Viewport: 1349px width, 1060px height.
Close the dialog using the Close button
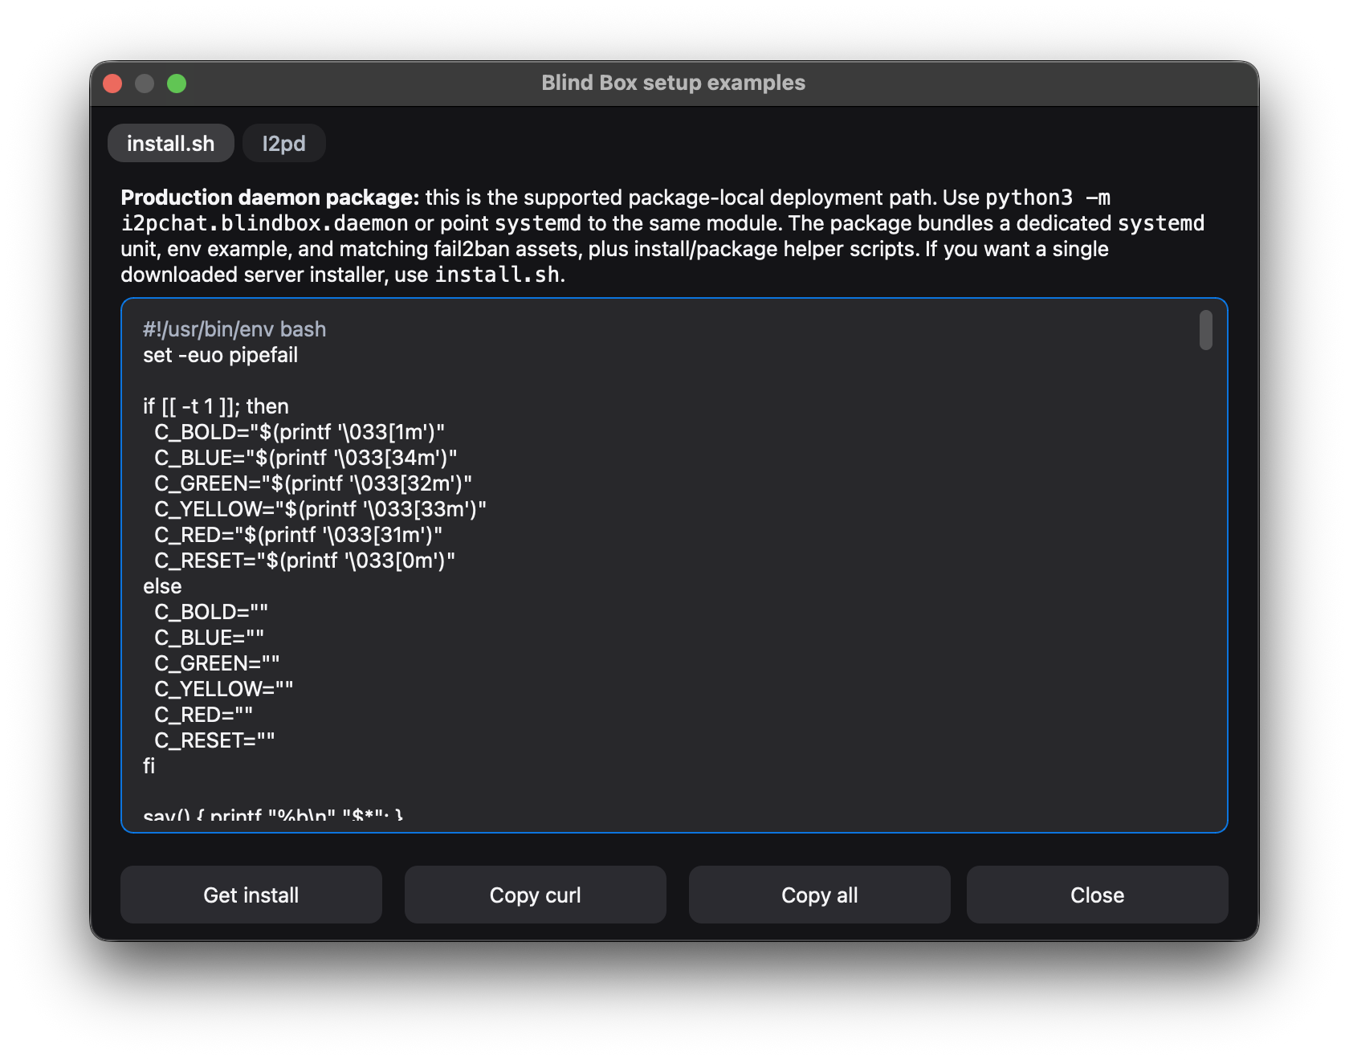pos(1098,895)
